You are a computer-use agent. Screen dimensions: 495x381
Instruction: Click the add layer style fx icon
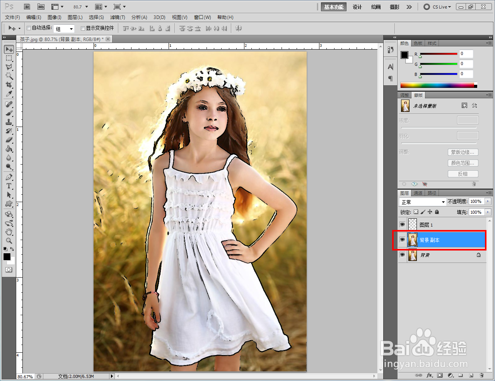click(x=429, y=375)
